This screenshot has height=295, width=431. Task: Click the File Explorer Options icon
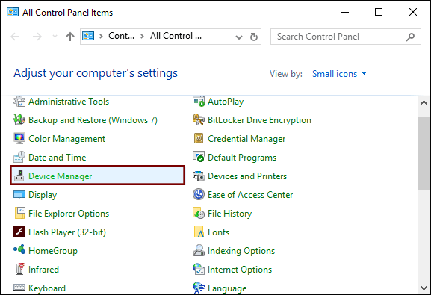point(19,214)
